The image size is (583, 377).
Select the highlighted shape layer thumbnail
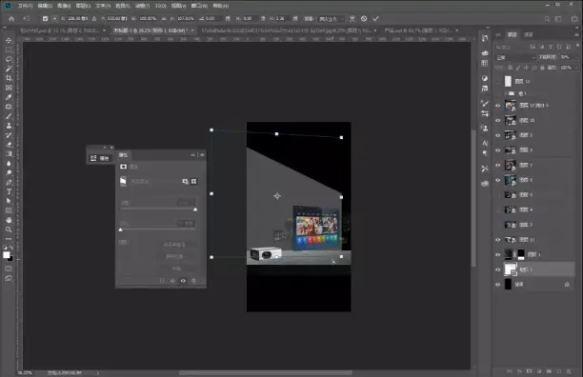point(510,269)
